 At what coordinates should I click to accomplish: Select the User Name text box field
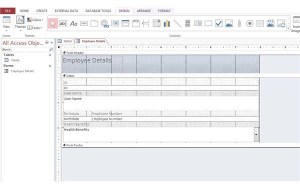[x=161, y=103]
